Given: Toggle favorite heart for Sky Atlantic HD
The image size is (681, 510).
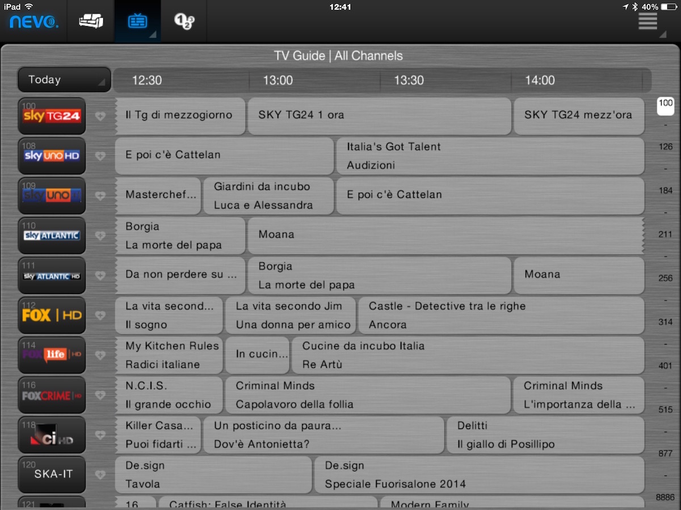Looking at the screenshot, I should [100, 275].
